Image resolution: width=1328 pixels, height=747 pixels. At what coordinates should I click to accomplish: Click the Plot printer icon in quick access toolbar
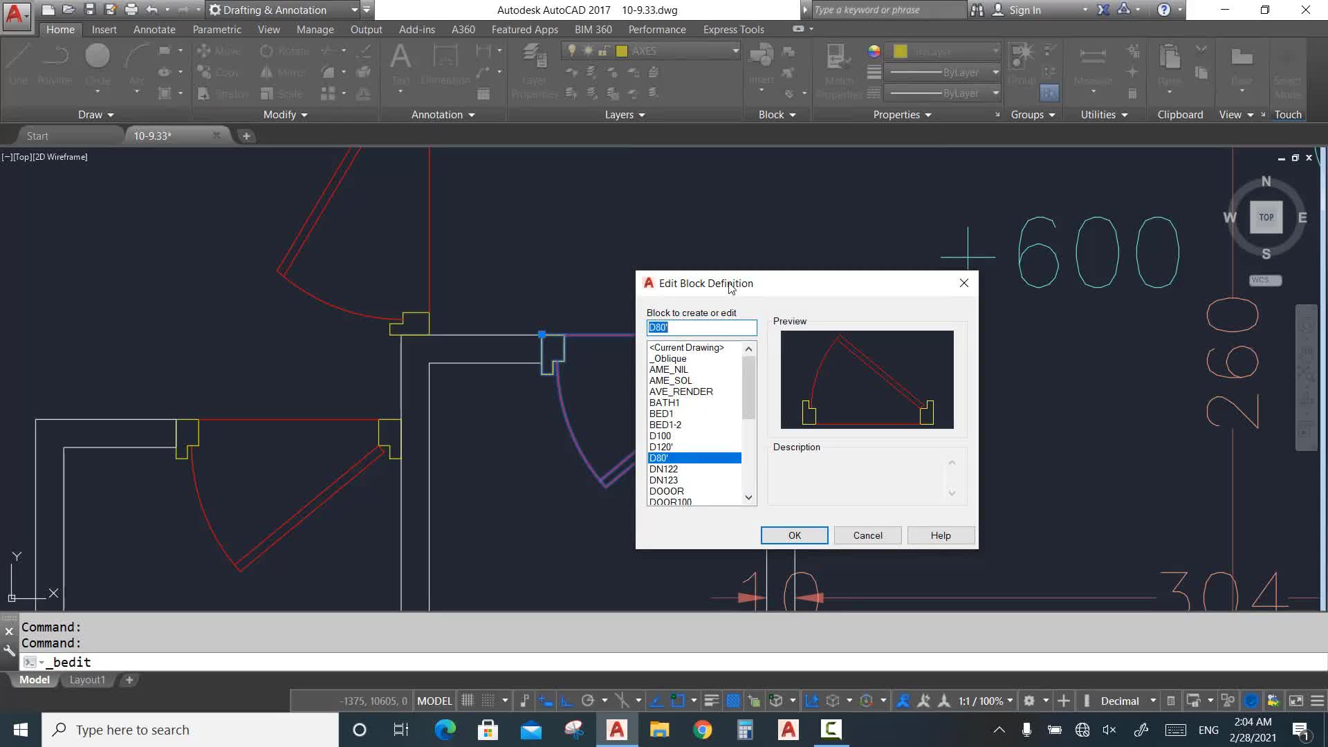coord(131,10)
